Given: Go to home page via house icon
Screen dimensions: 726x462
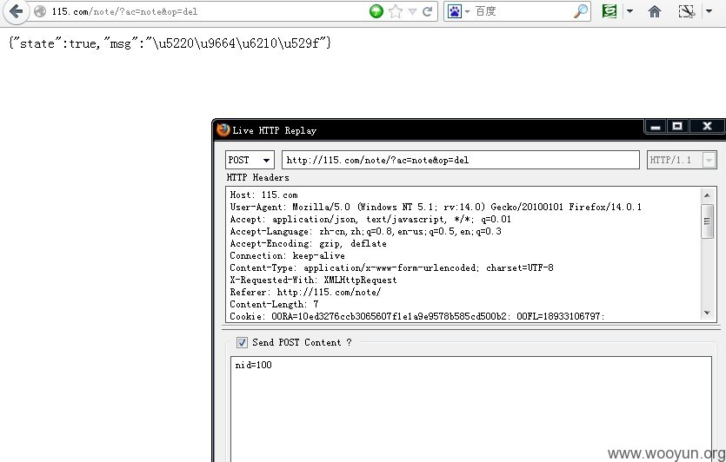Looking at the screenshot, I should point(654,11).
